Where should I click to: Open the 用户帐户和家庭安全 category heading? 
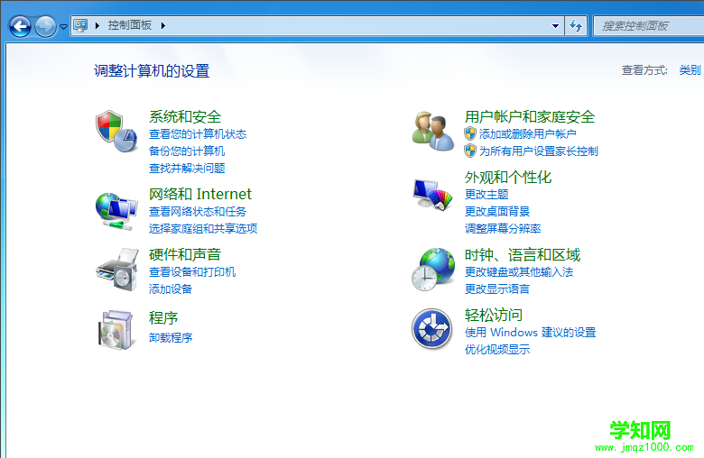click(x=530, y=116)
